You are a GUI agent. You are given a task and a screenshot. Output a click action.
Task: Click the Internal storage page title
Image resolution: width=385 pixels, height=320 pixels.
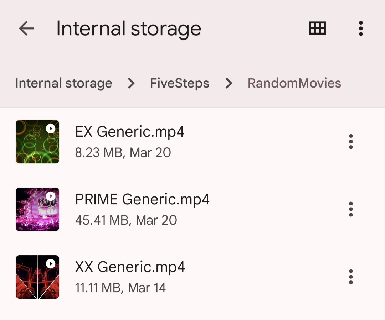tap(129, 28)
